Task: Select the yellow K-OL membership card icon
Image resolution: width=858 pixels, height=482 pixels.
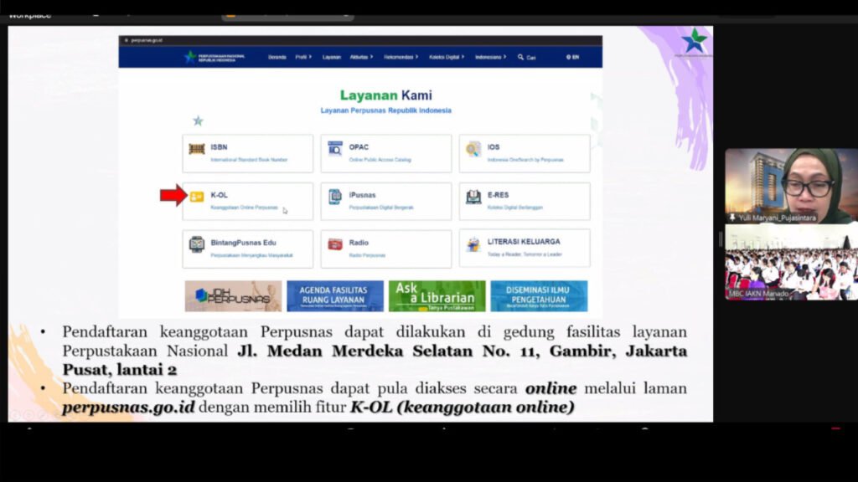Action: (x=197, y=197)
